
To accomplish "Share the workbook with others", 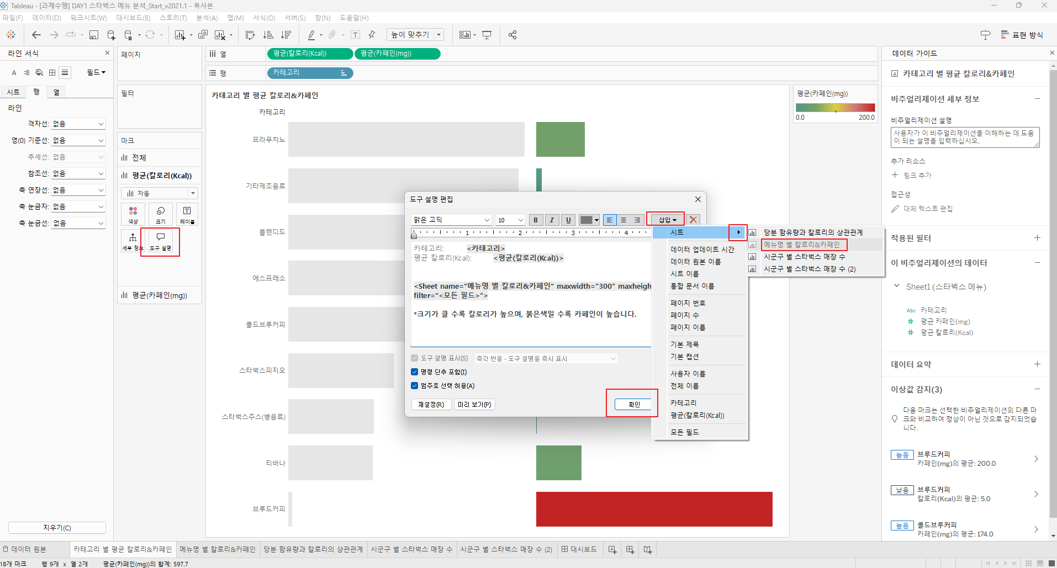I will pos(512,35).
